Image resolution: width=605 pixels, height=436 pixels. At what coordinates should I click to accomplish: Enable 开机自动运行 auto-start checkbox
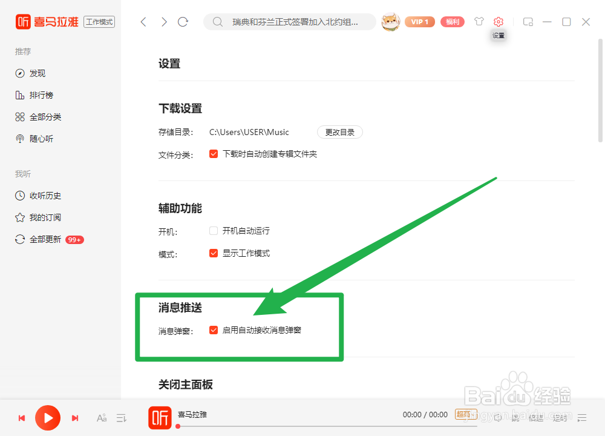213,231
